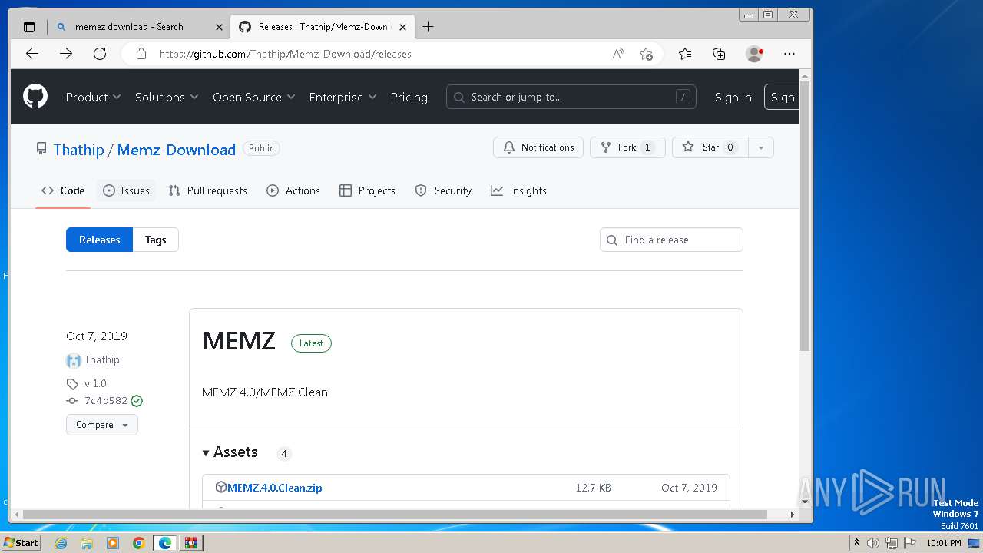The width and height of the screenshot is (983, 553).
Task: Open the Issues tab
Action: coord(126,190)
